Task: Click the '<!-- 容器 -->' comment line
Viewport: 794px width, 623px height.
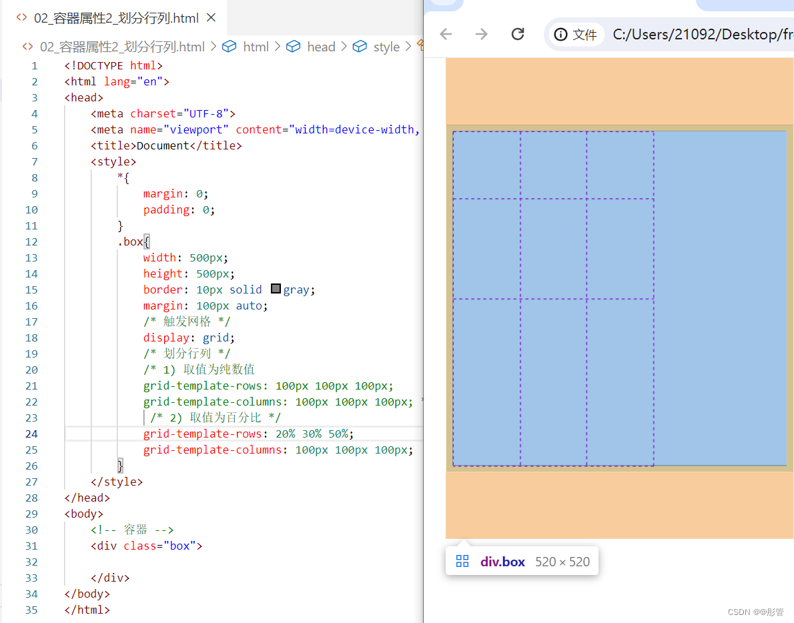Action: tap(132, 530)
